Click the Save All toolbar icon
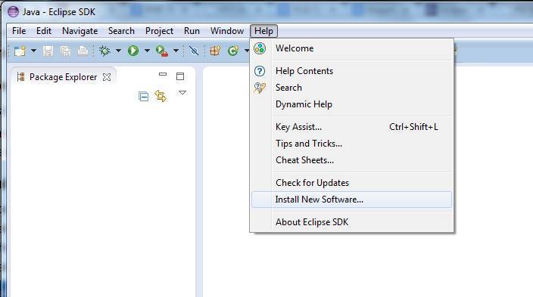Screen dimensions: 533x297 point(65,51)
